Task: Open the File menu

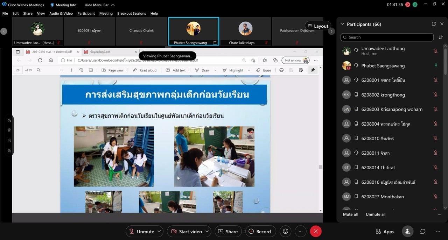Action: 5,13
